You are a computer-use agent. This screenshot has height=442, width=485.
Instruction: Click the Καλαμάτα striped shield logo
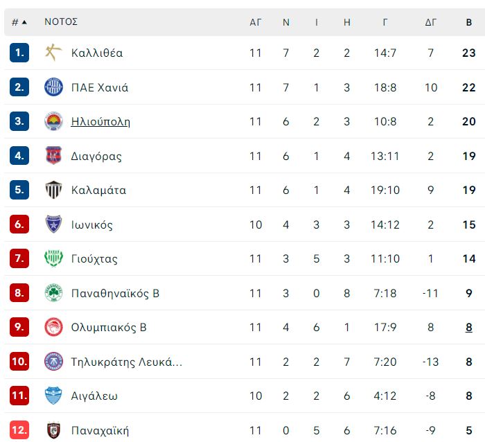coord(53,190)
